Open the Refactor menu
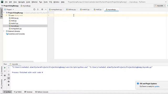This screenshot has height=94, width=168. (35, 2)
